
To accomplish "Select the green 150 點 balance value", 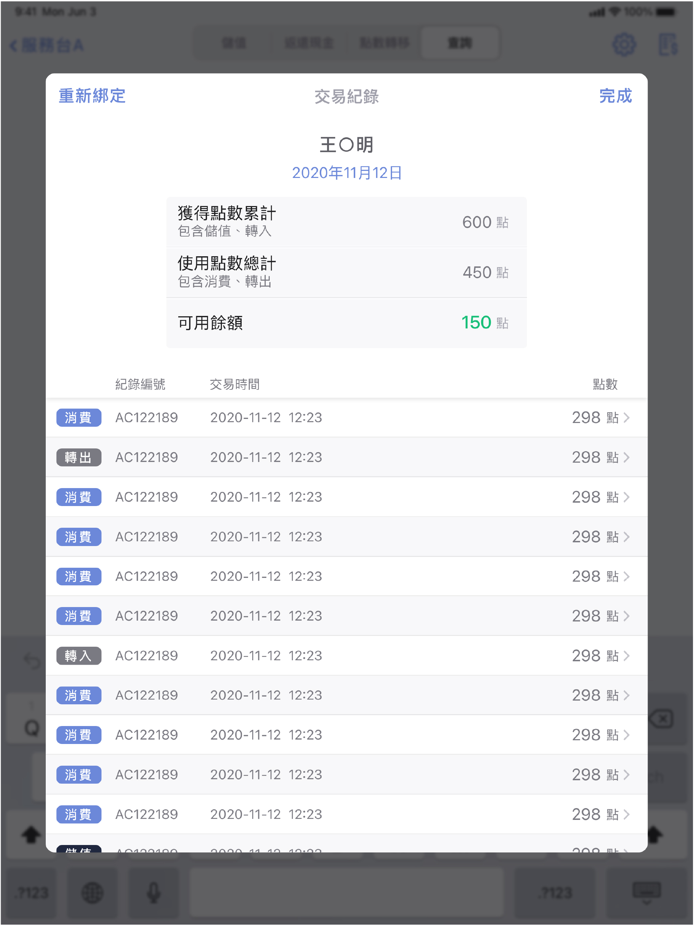I will [485, 322].
